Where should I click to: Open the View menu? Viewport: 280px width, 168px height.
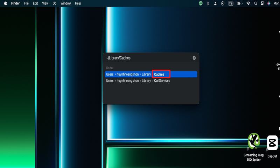tap(45, 3)
